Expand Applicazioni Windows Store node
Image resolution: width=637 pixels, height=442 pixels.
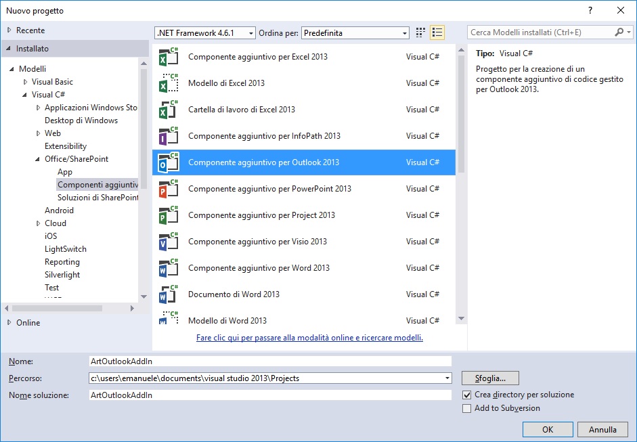coord(38,108)
